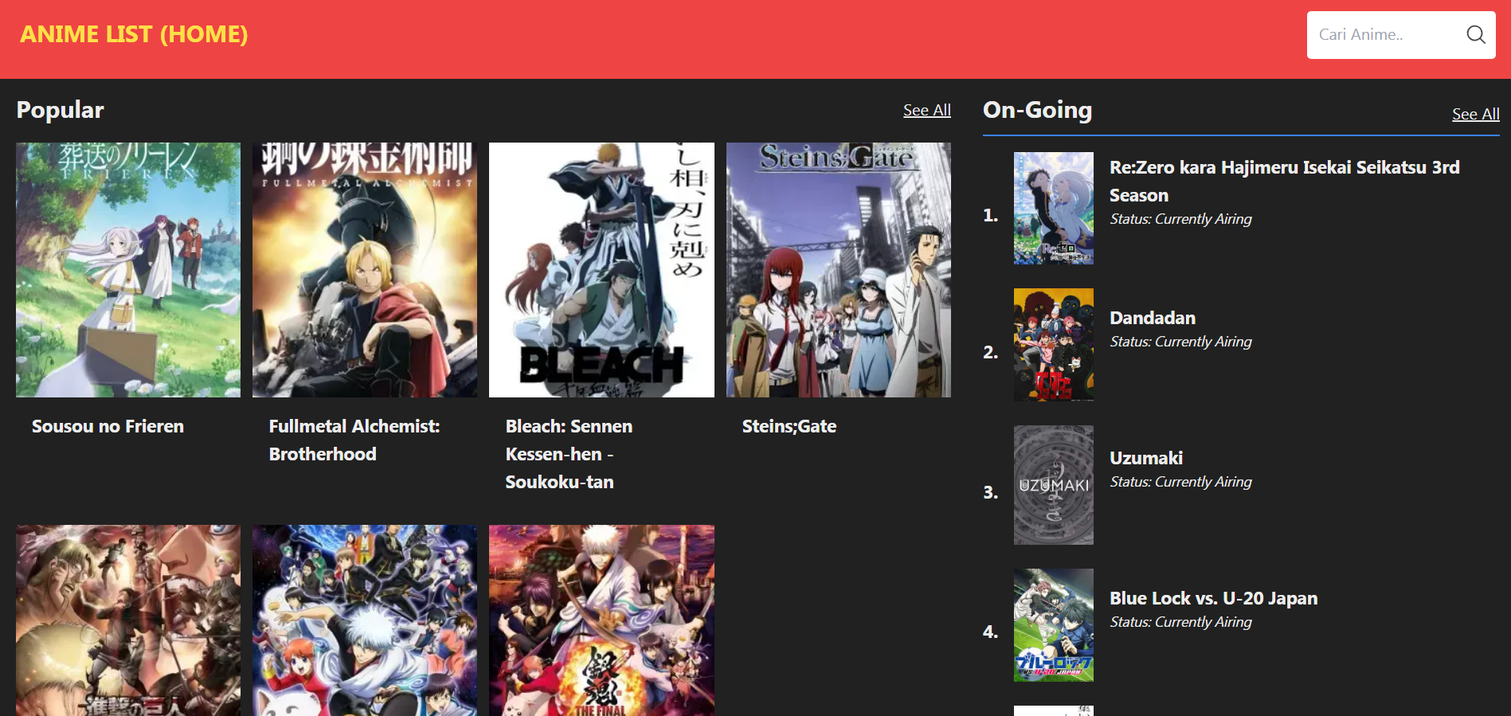This screenshot has width=1511, height=716.
Task: Open the Sousou no Frieren title text
Action: [108, 426]
